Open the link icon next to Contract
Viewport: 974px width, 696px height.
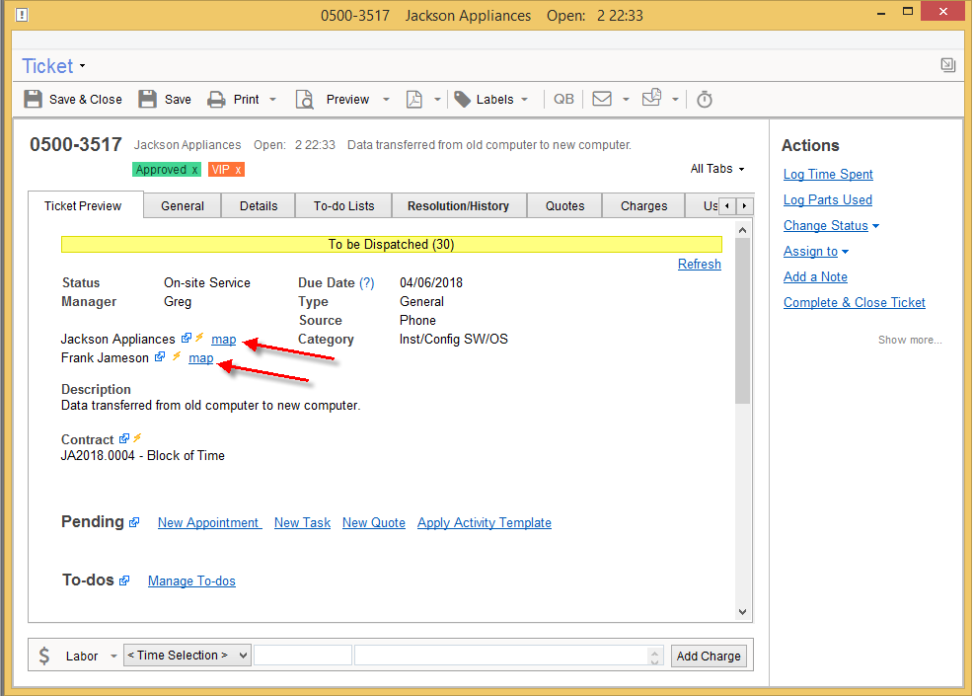[x=124, y=439]
